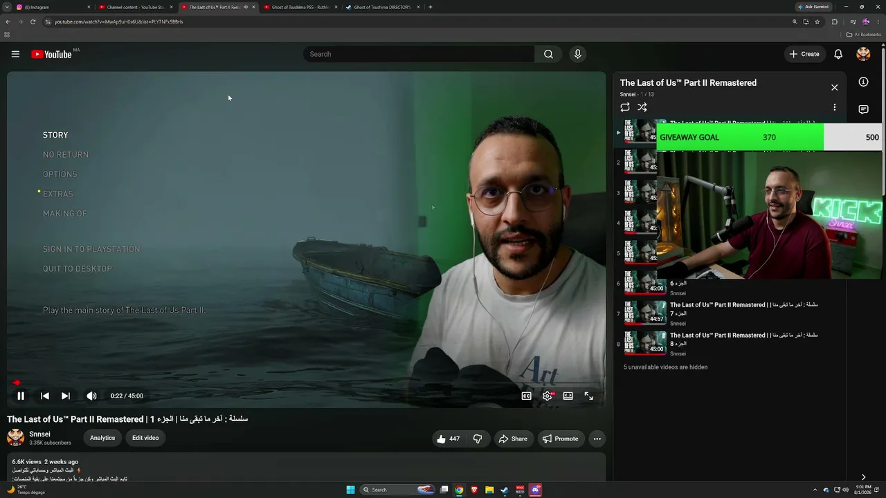Open Brave browser from taskbar

(474, 490)
